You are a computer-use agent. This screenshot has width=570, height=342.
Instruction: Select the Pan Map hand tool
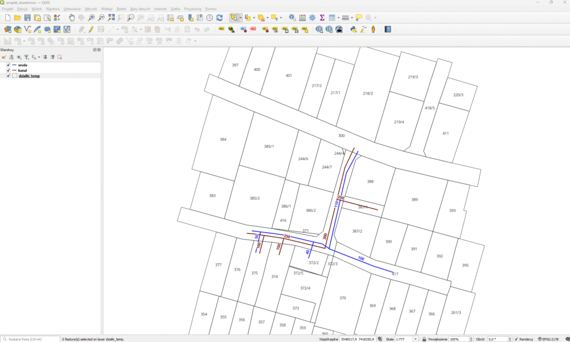[72, 18]
